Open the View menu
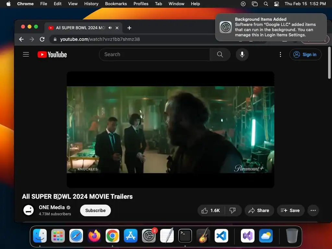Image resolution: width=332 pixels, height=249 pixels. pyautogui.click(x=73, y=4)
